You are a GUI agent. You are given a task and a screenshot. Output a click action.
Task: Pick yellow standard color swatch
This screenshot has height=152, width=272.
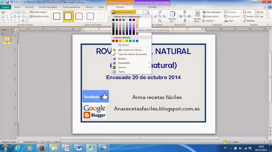coord(124,41)
